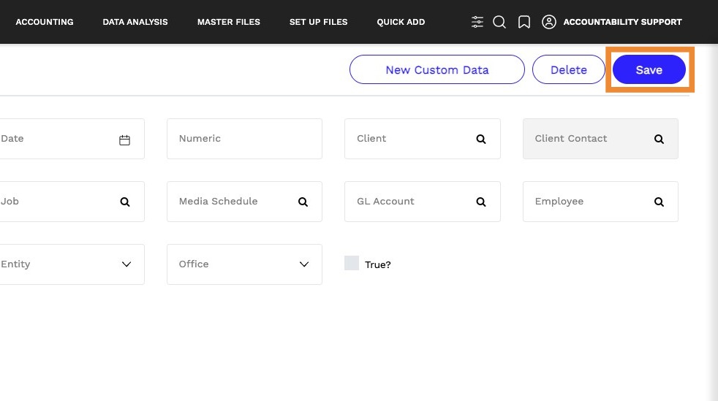Open the Master Files menu

229,22
